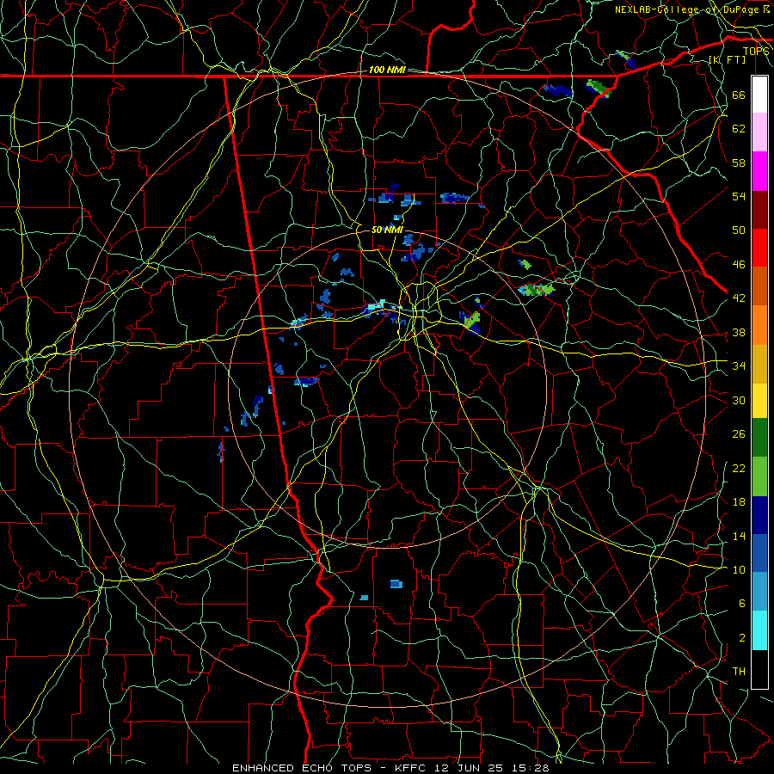774x774 pixels.
Task: Select the 14 scale value
Action: click(x=739, y=537)
